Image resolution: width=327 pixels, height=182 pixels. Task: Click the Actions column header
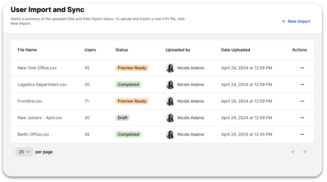click(300, 50)
